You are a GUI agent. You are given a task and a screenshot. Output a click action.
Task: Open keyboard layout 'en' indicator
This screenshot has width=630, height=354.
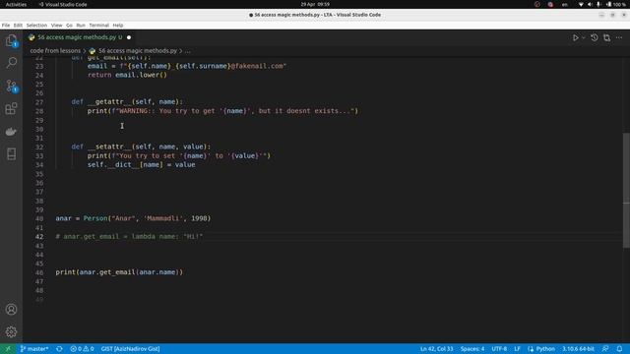(x=564, y=4)
